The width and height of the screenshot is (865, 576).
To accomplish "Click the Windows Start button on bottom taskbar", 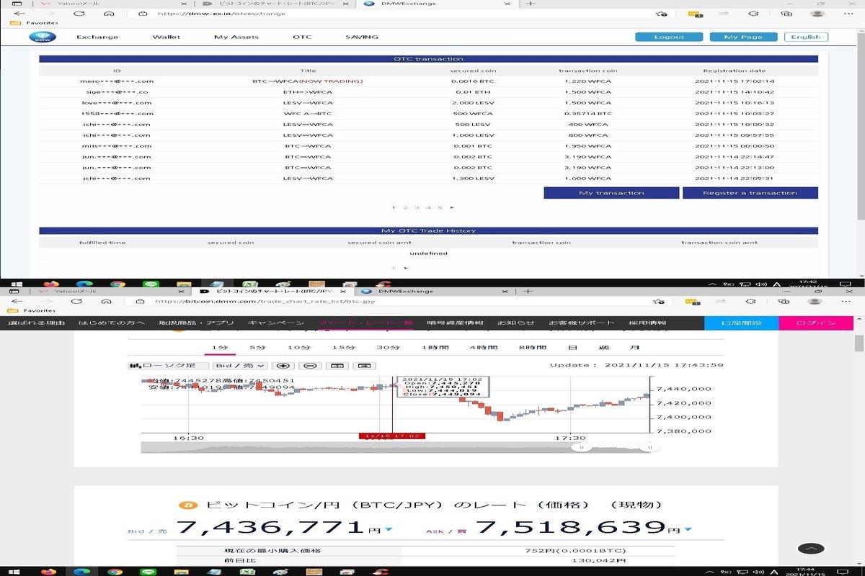I will [14, 572].
